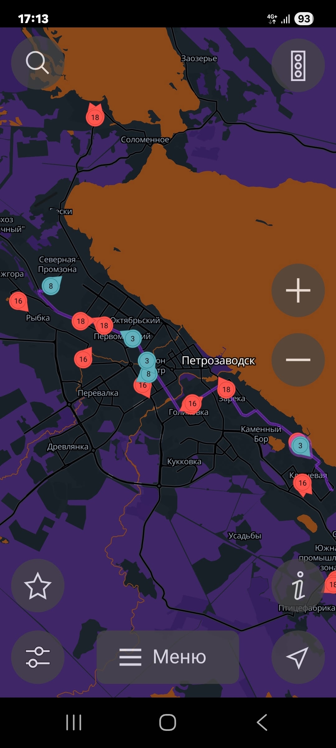Open favorites with the star button
Viewport: 336px width, 748px height.
pyautogui.click(x=38, y=586)
